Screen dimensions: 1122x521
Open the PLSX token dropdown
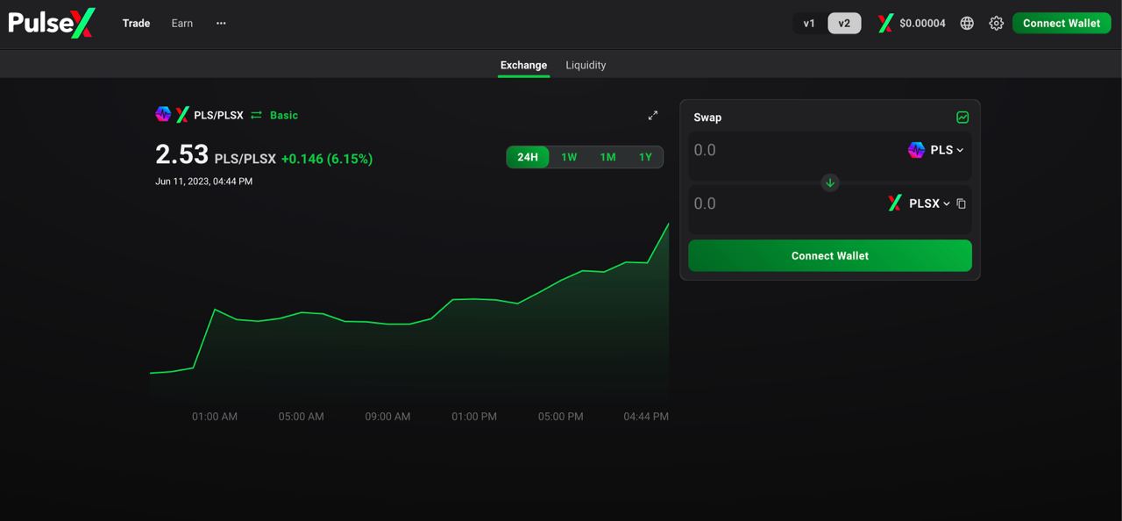919,203
